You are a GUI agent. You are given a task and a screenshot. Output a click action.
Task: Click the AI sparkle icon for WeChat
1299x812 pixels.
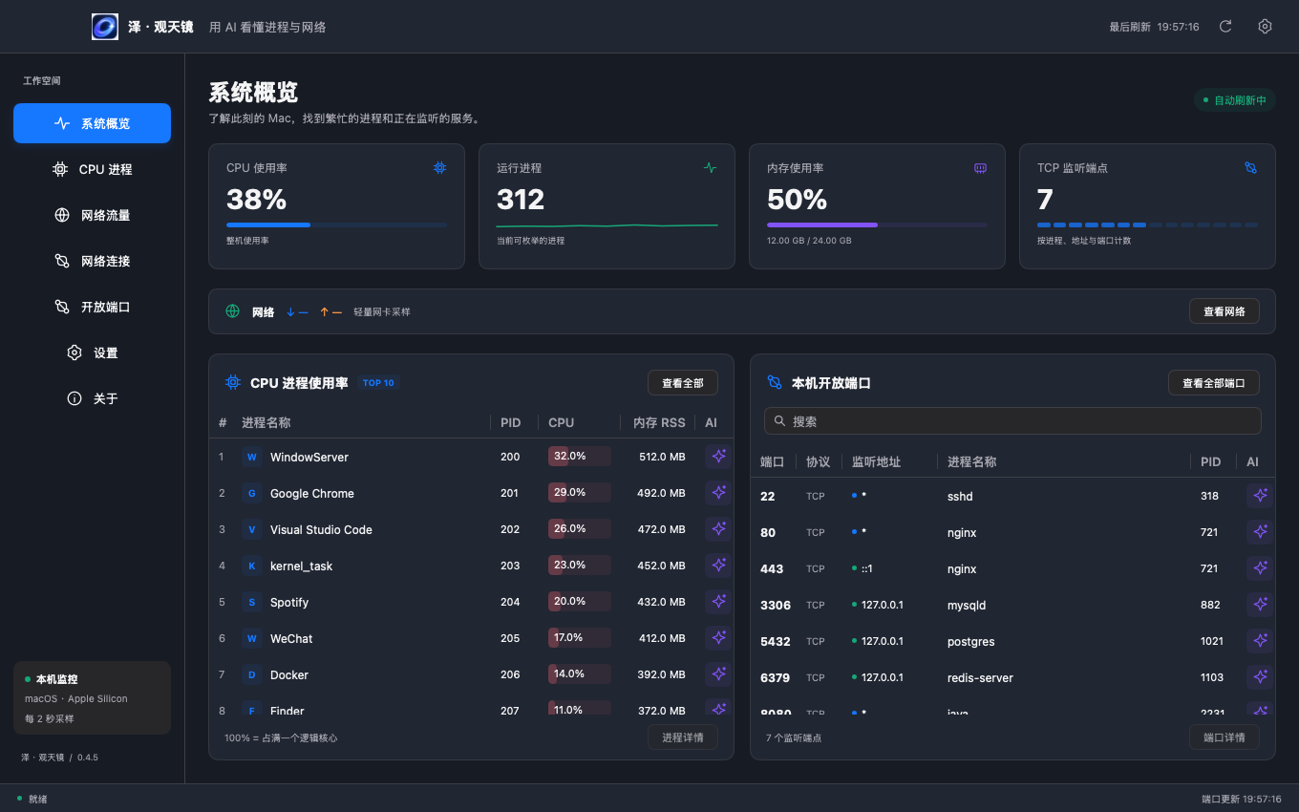coord(718,638)
